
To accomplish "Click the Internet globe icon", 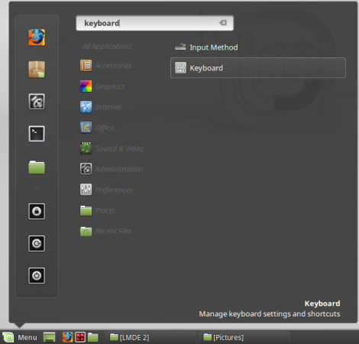I will (86, 107).
